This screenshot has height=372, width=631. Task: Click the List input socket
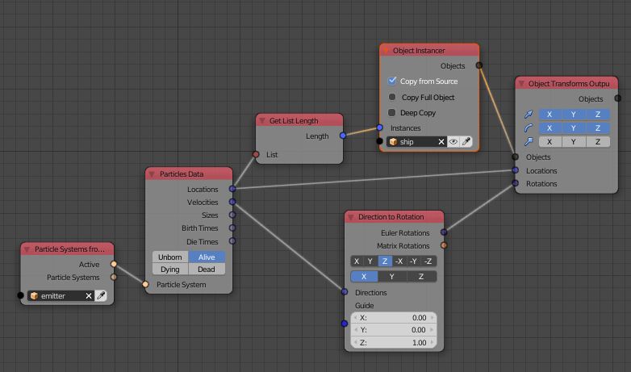256,154
